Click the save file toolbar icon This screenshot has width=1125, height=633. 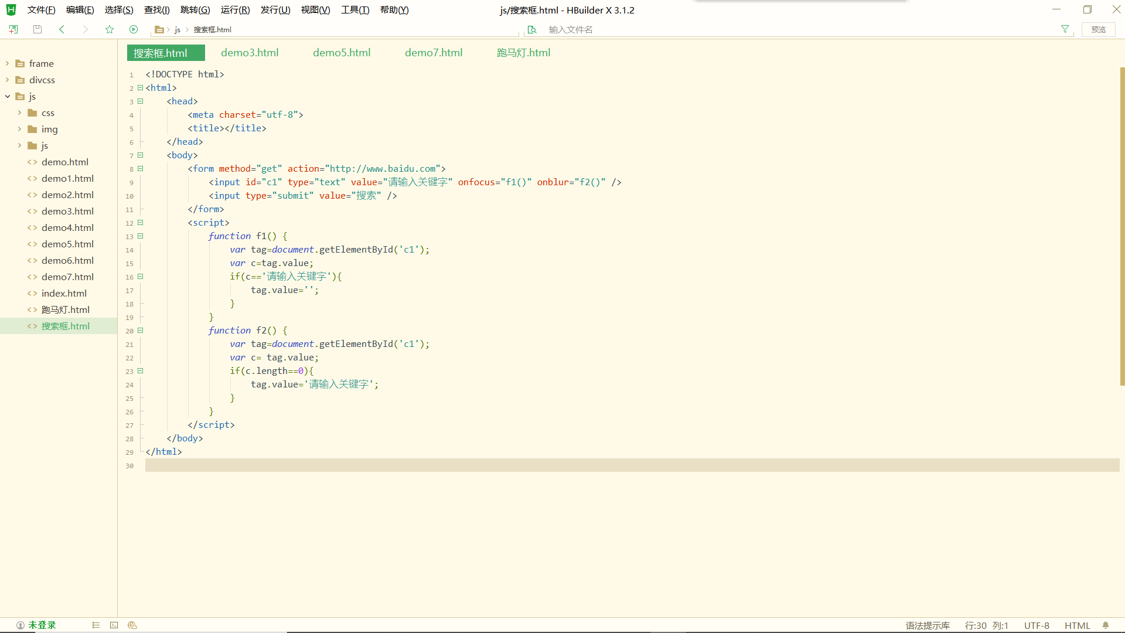pos(37,29)
